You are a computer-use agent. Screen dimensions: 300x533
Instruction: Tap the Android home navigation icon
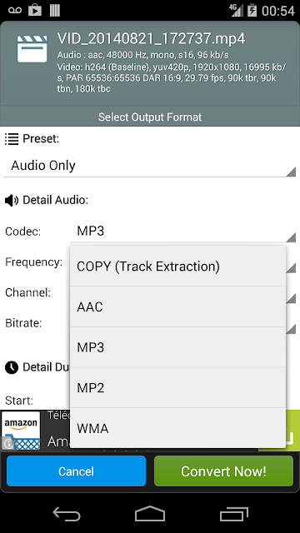[x=150, y=514]
